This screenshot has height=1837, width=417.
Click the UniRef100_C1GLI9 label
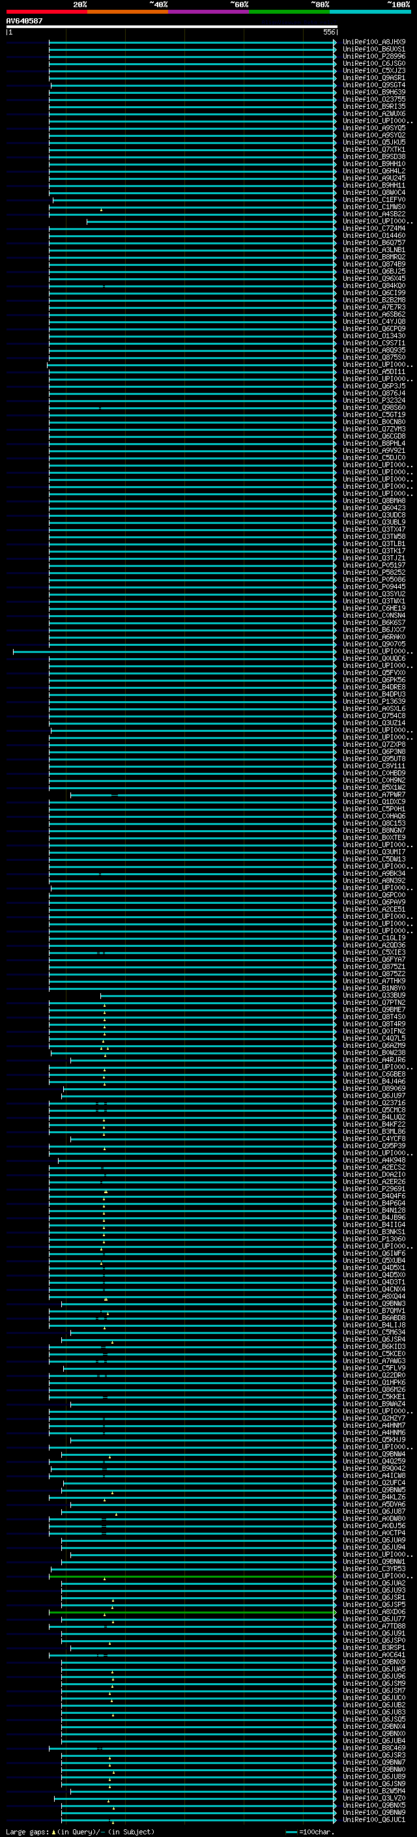(374, 938)
